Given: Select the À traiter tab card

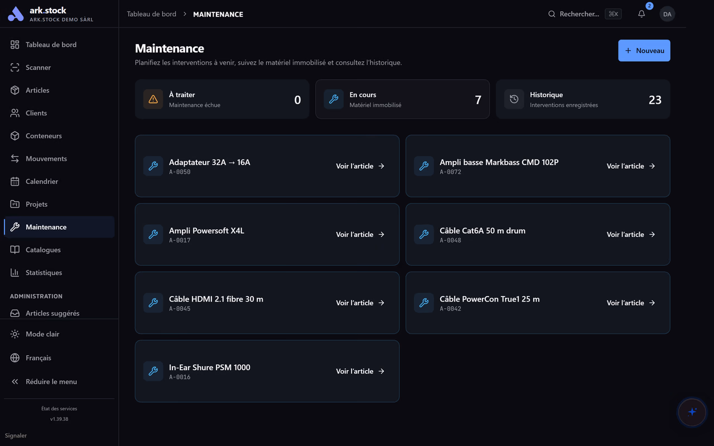Looking at the screenshot, I should [x=222, y=99].
